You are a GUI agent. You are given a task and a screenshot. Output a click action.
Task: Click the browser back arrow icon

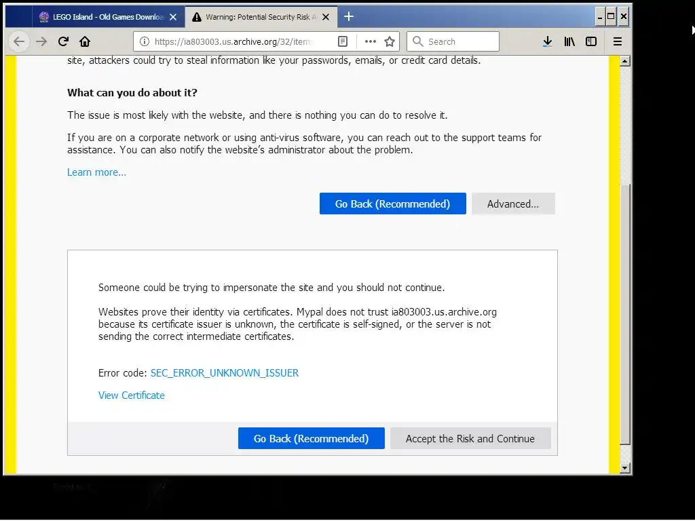(x=19, y=41)
